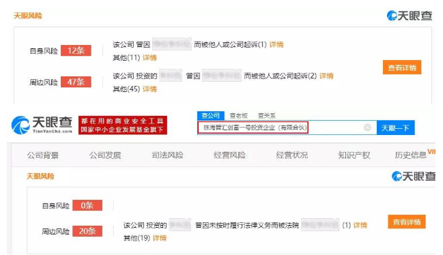Open the 经营状况 navigation tab
Screen dimensions: 443x255
click(292, 155)
